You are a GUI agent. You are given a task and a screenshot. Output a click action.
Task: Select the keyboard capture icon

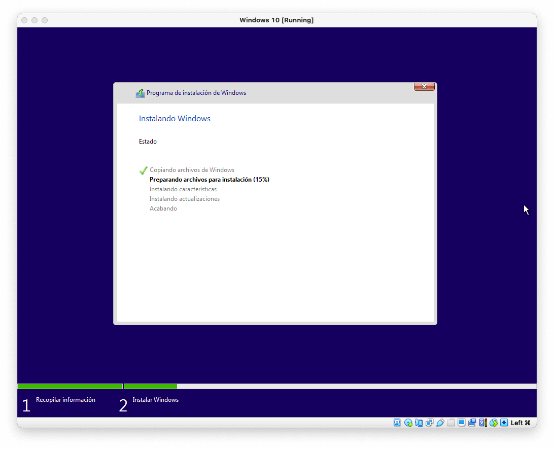504,422
